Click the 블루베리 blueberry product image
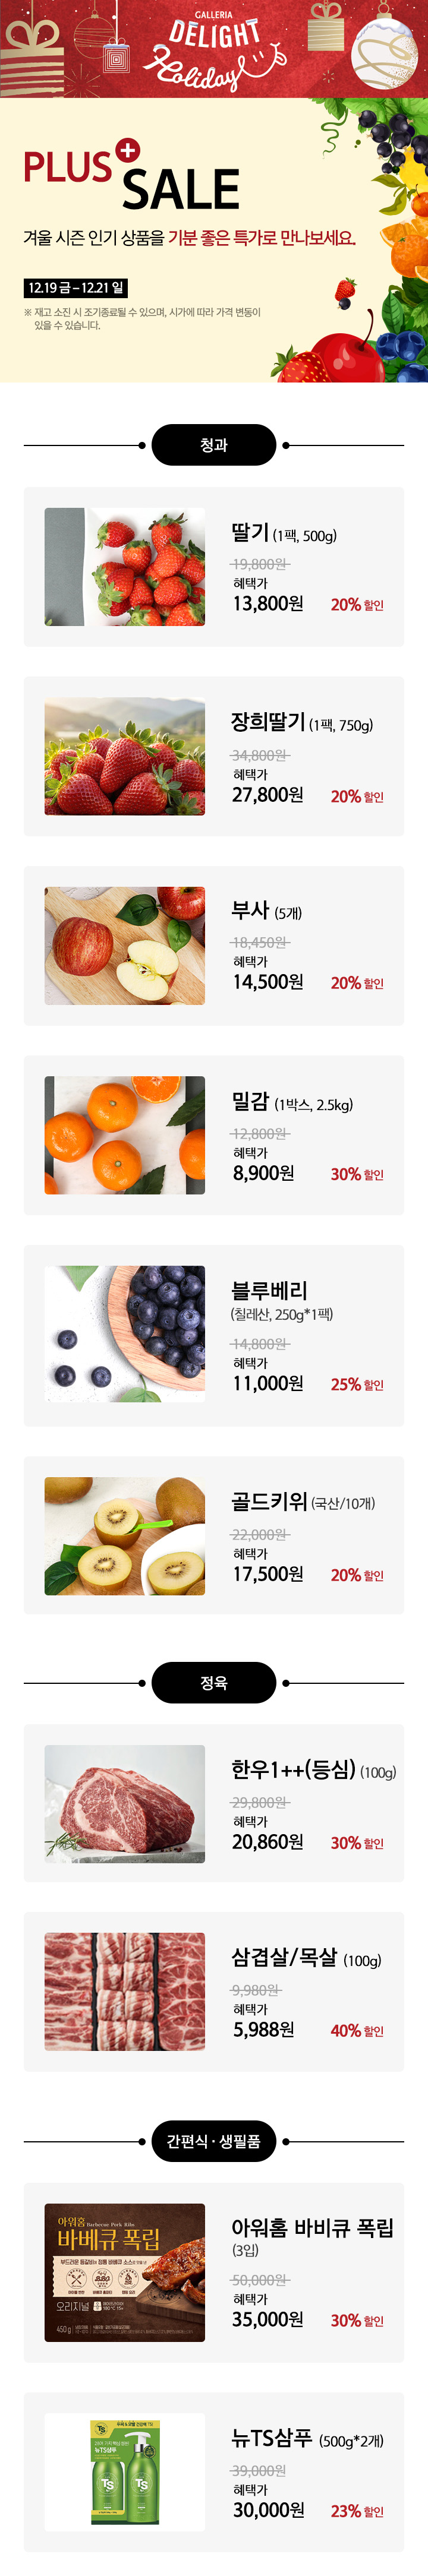 click(x=124, y=1333)
